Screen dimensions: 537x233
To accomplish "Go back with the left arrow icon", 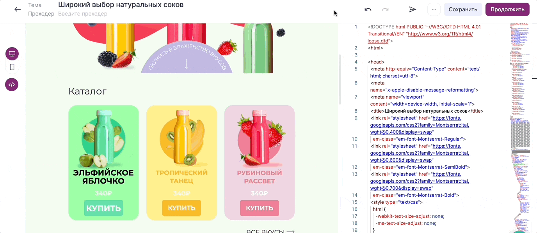I will 18,9.
